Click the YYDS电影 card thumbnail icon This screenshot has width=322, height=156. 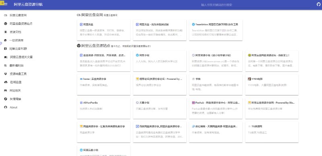[x=249, y=79]
